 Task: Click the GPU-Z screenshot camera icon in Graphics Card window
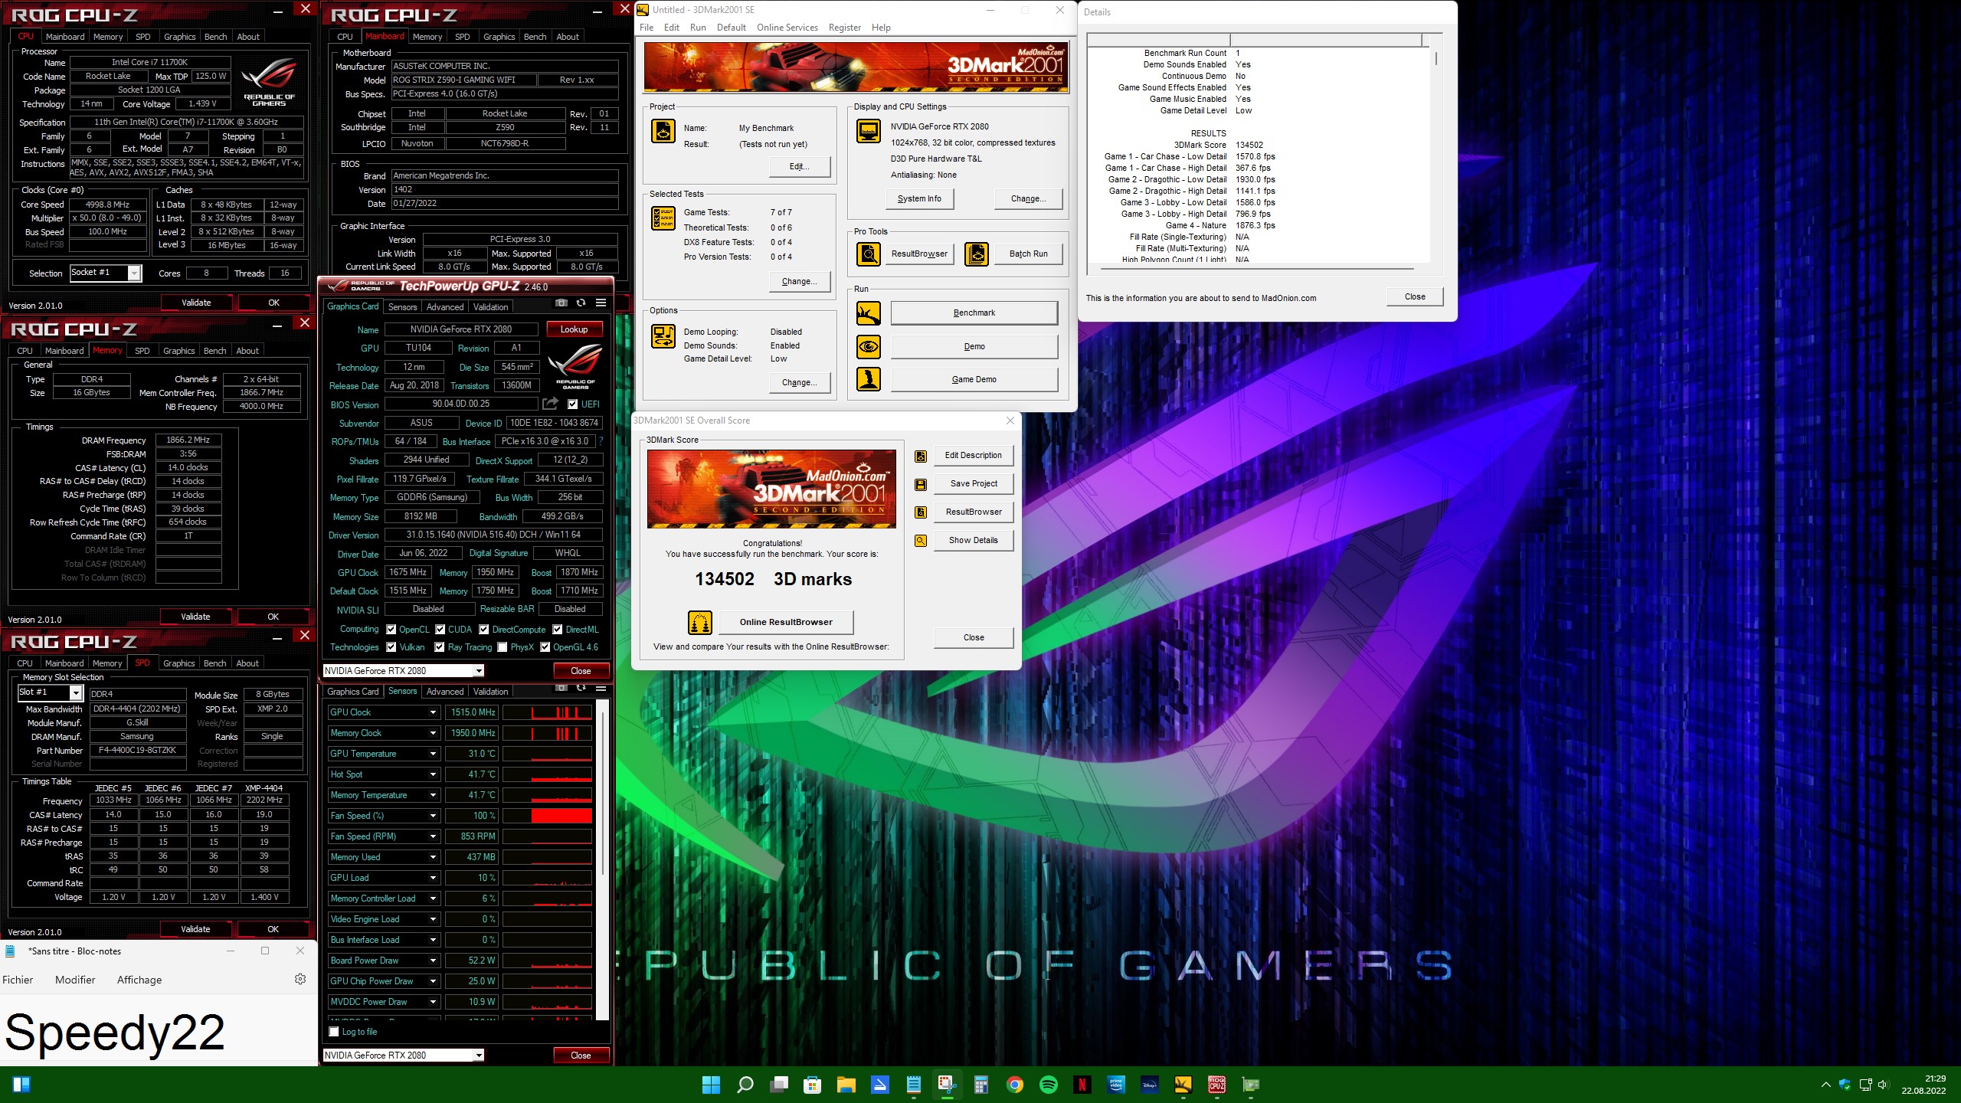click(561, 303)
